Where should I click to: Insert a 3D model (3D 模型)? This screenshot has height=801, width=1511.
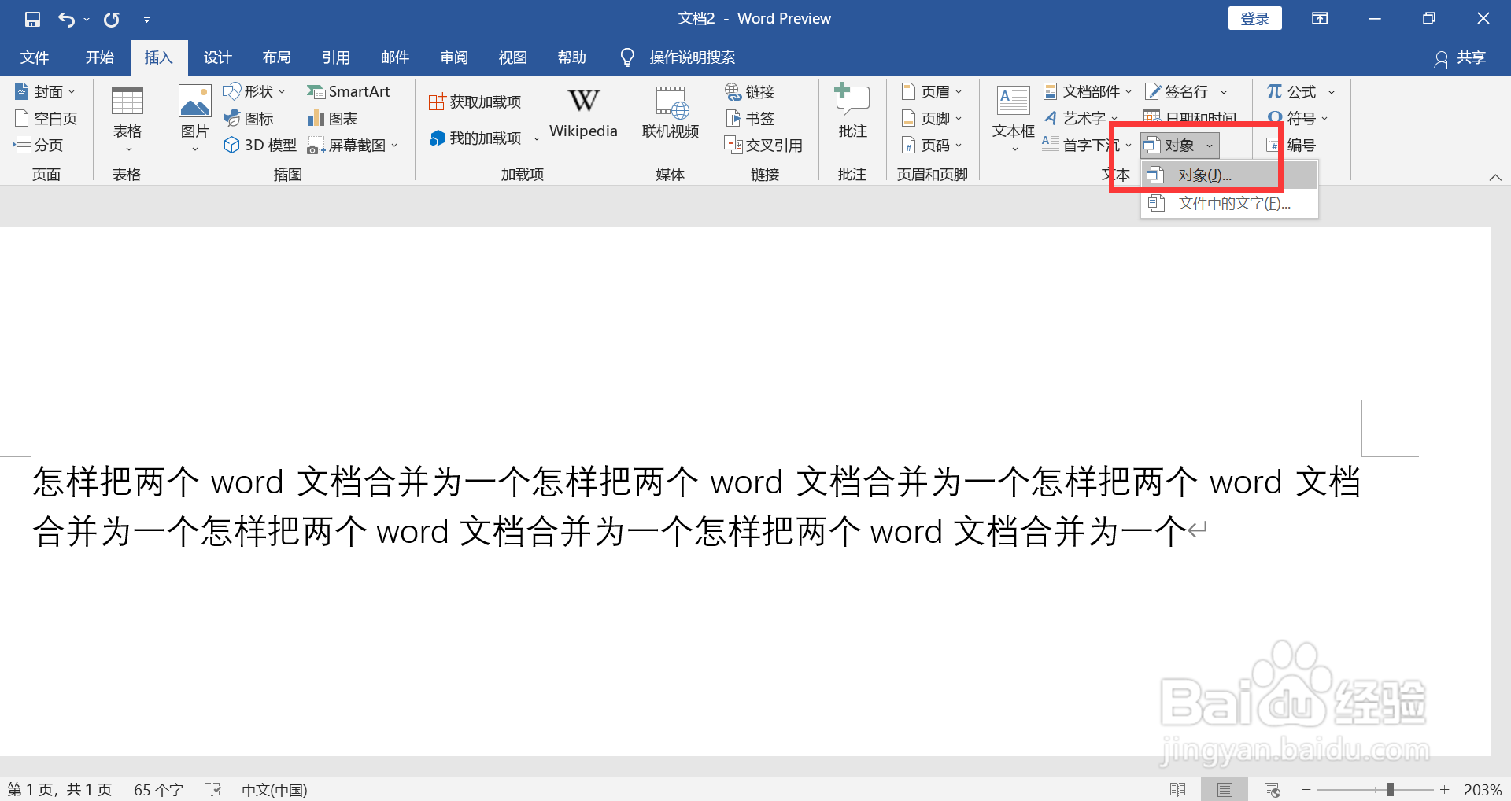(260, 146)
